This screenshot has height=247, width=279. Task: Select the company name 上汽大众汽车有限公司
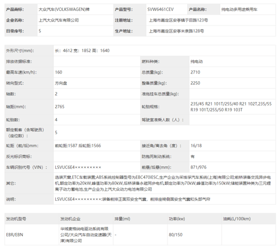click(x=59, y=20)
